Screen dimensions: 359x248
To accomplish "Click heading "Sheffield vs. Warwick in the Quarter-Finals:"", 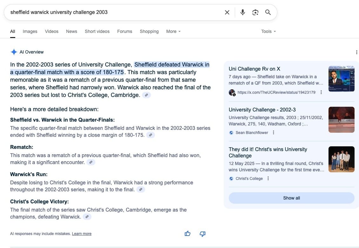I will point(62,120).
